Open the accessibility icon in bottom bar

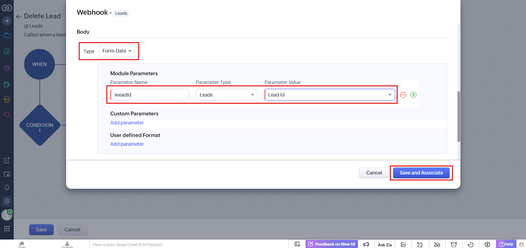point(487,244)
